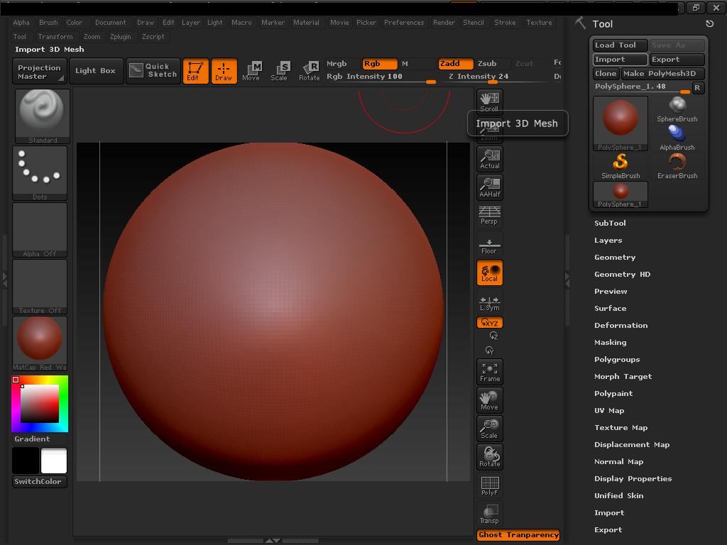Open the Brush menu
Screen dimensions: 727x545
tap(49, 22)
